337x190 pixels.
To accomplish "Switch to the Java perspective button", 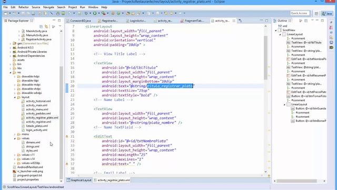I will tap(327, 14).
